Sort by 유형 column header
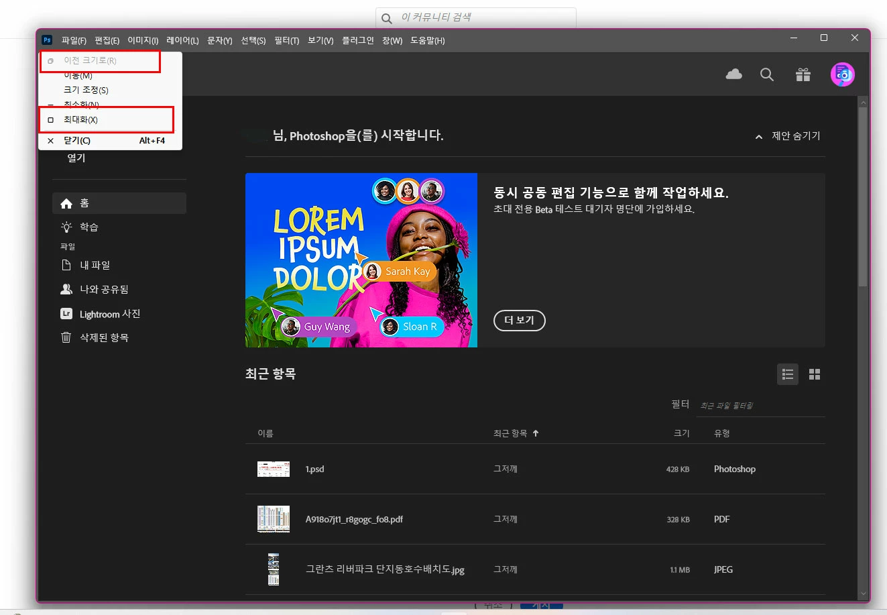This screenshot has width=887, height=615. 722,433
